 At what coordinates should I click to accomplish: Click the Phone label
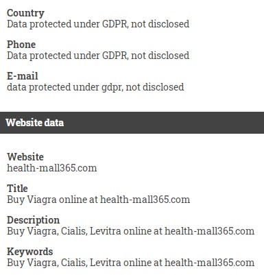coord(21,45)
